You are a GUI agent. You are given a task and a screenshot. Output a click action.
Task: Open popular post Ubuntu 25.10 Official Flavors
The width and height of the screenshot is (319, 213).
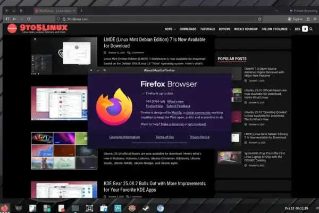[265, 94]
